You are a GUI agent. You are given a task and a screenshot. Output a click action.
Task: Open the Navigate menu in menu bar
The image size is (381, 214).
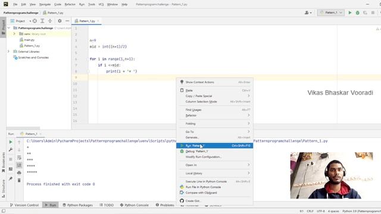pyautogui.click(x=45, y=4)
